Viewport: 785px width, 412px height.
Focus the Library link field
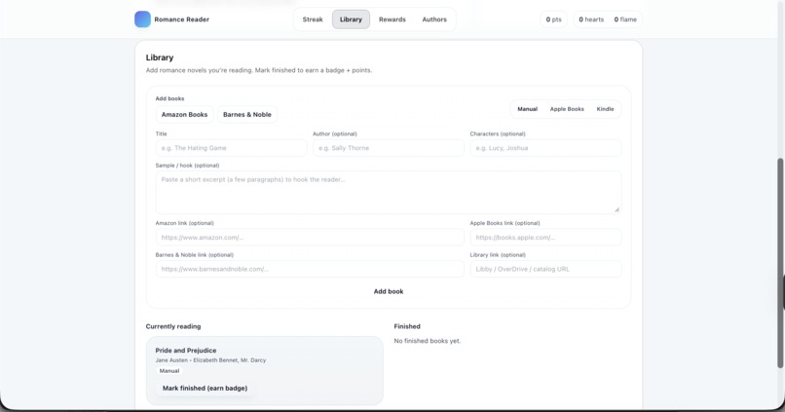tap(545, 269)
